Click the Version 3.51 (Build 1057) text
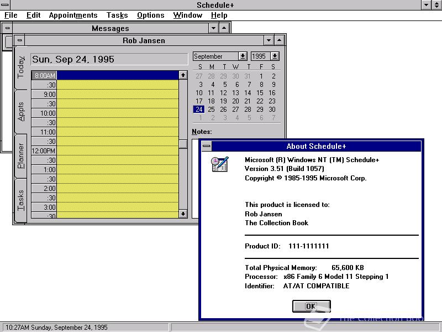The height and width of the screenshot is (332, 442). 285,169
